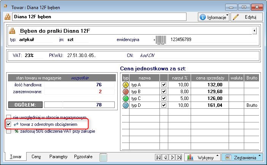Click the window title bar app icon
Viewport: 267px width, 165px height.
click(6, 6)
